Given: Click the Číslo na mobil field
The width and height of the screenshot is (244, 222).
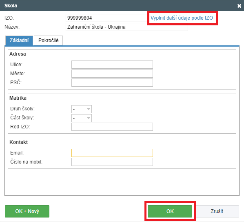Looking at the screenshot, I should 112,162.
